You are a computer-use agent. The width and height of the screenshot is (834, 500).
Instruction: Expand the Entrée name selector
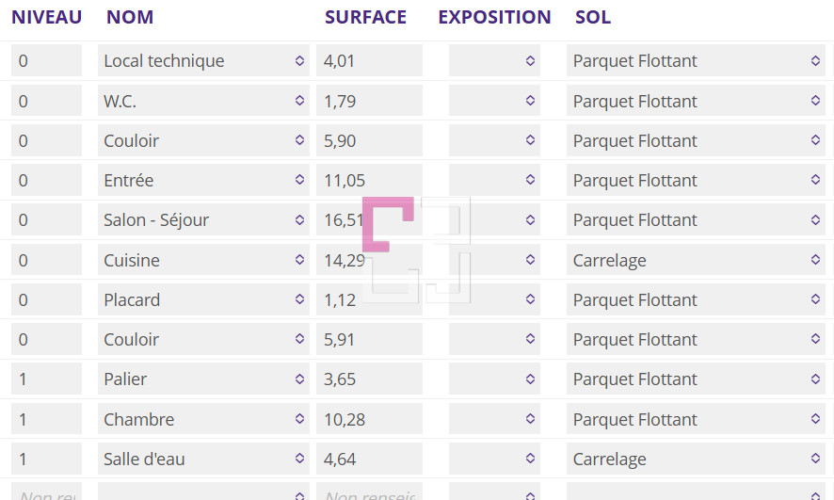click(203, 180)
